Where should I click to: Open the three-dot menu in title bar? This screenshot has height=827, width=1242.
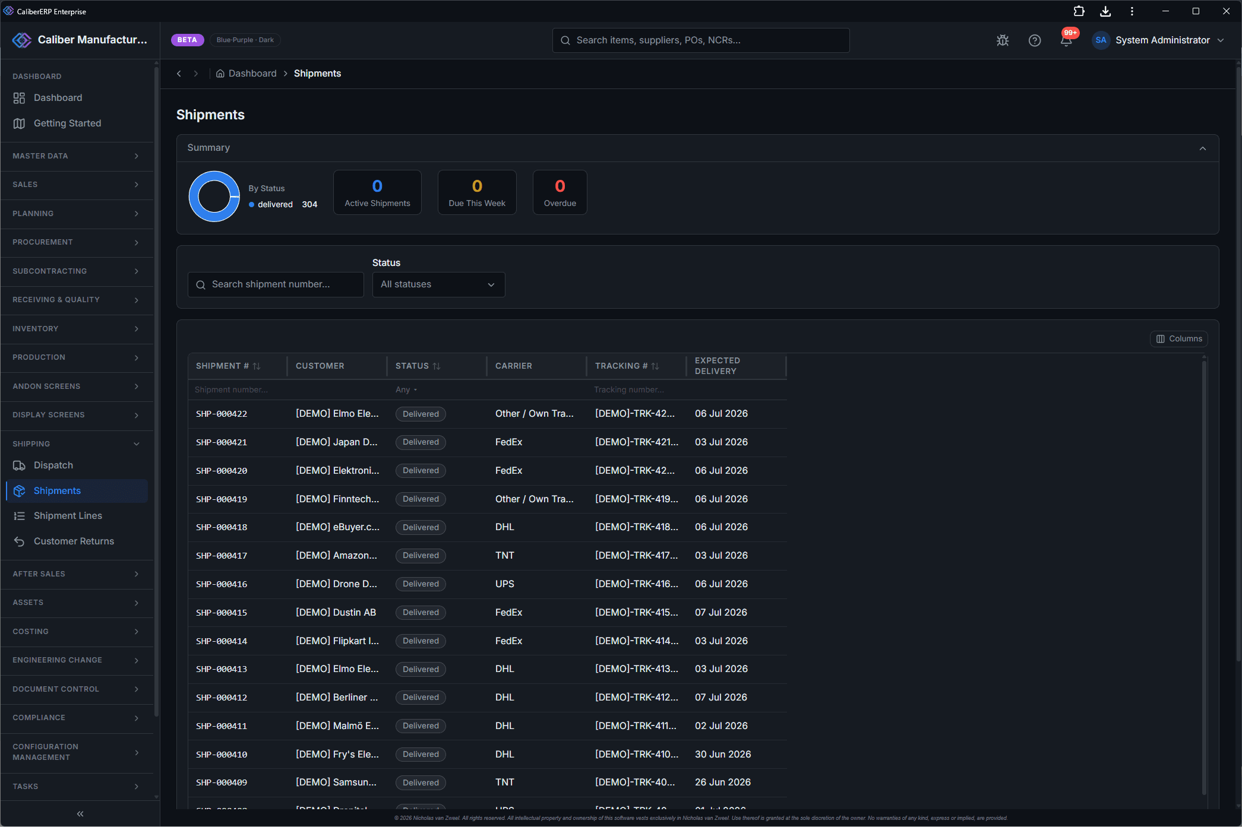[1132, 11]
